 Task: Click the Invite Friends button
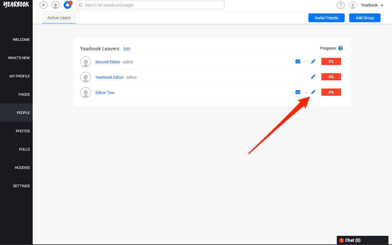(x=326, y=18)
